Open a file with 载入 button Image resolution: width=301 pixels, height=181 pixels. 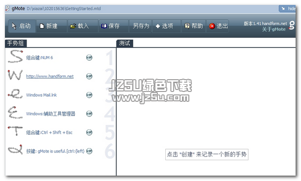click(83, 26)
